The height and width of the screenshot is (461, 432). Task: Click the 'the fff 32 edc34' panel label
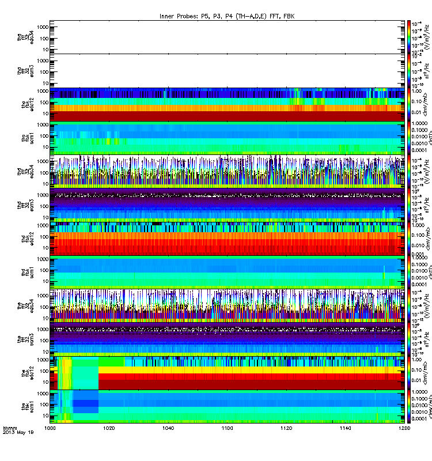click(25, 306)
